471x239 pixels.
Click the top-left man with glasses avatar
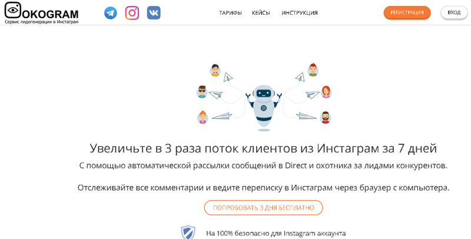[x=215, y=70]
